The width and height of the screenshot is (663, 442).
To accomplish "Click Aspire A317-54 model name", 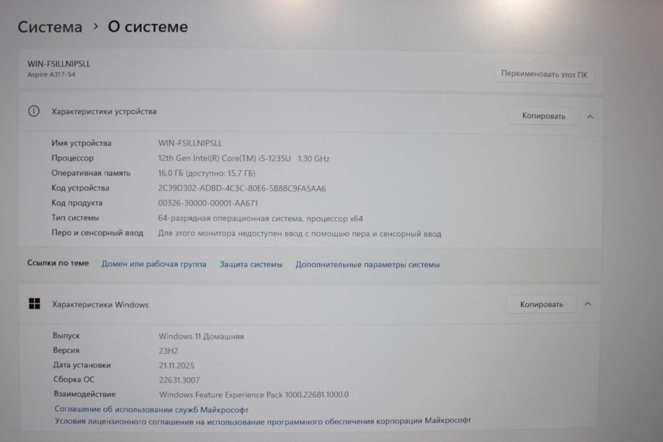I will (x=51, y=75).
